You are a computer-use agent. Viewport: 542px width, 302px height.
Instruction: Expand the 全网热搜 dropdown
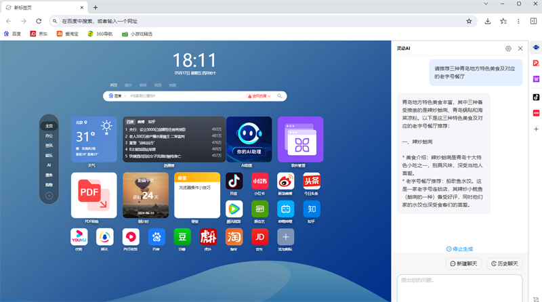(x=259, y=96)
